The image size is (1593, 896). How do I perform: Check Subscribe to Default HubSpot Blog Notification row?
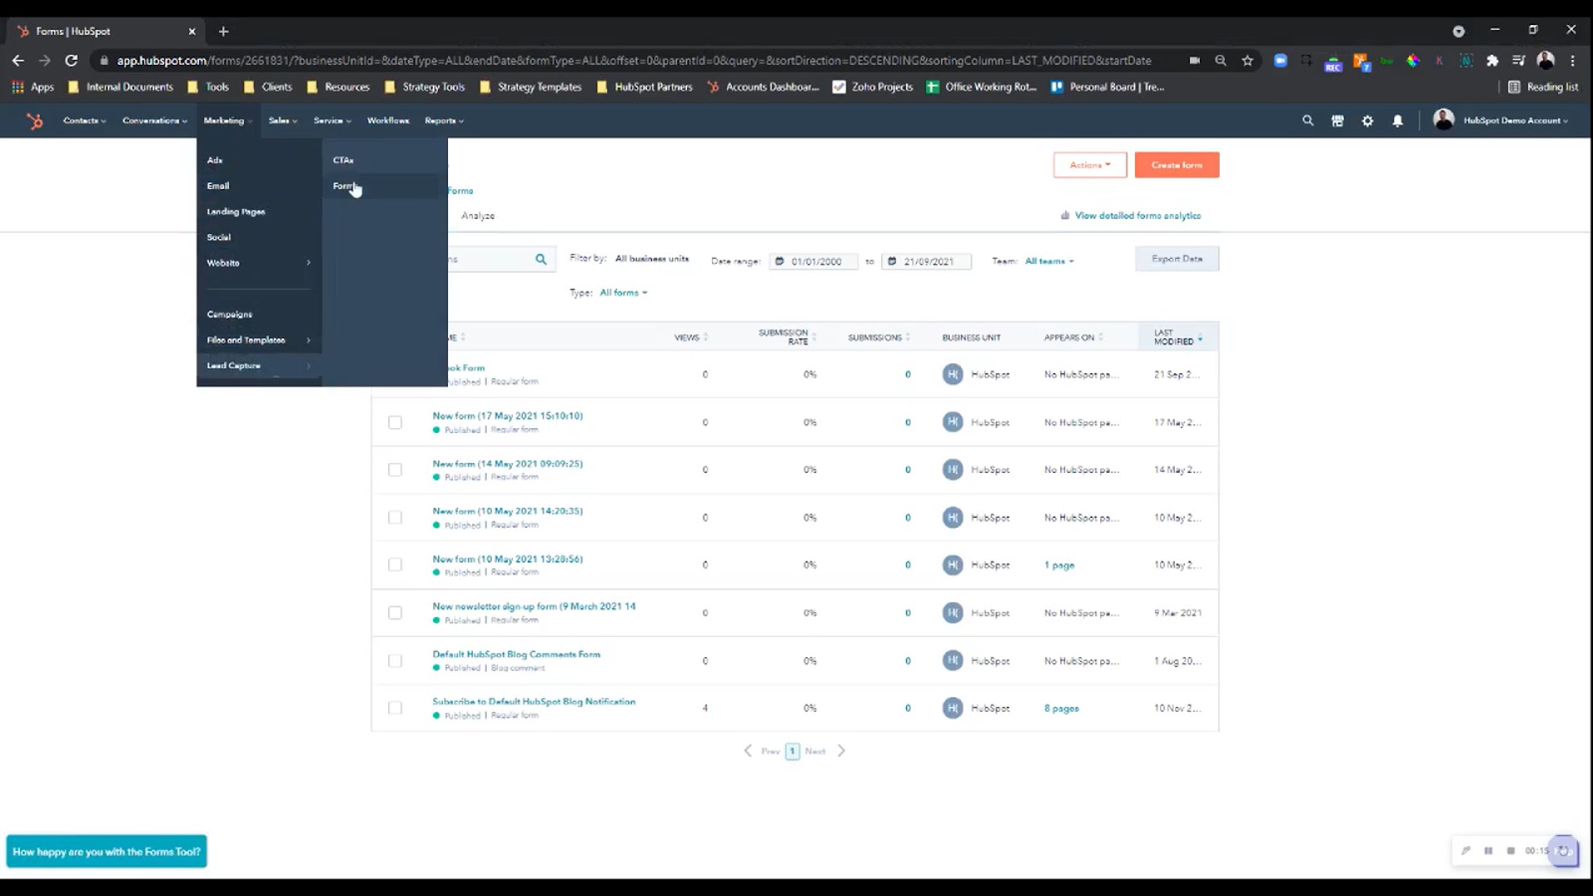395,708
